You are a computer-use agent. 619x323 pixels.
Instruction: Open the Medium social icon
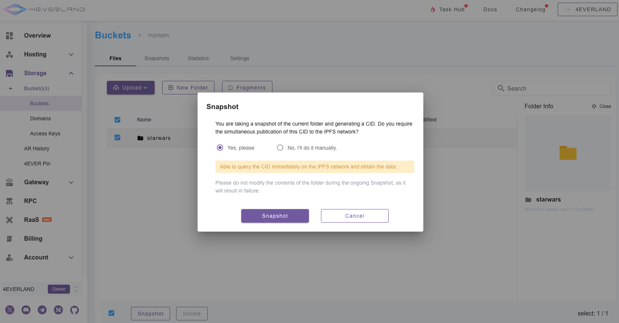pyautogui.click(x=58, y=310)
